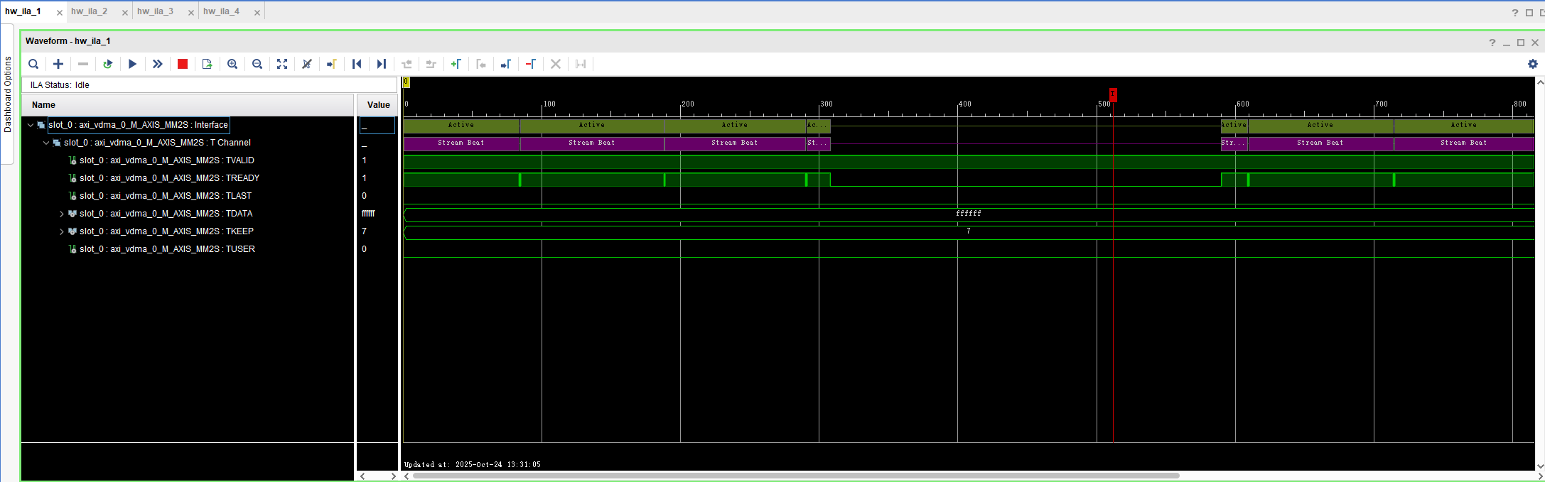Click the Value column header

point(378,104)
